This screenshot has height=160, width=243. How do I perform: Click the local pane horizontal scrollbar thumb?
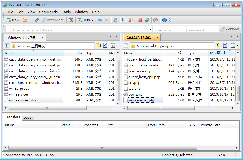[47, 108]
